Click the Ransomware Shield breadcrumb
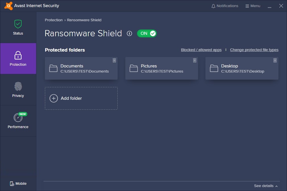The image size is (287, 191). pos(84,20)
